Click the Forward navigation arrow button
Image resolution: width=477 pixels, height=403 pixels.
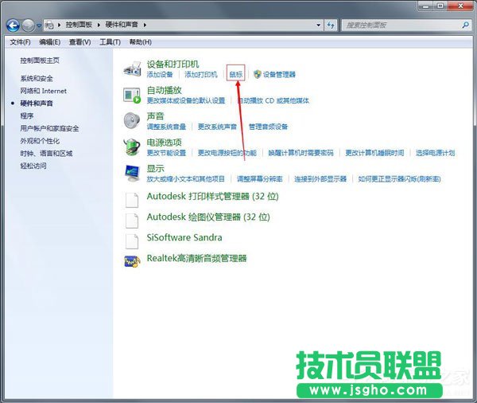[x=29, y=25]
